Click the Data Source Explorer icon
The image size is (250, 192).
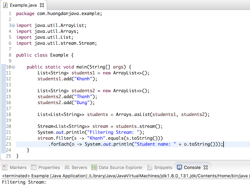pos(94,167)
